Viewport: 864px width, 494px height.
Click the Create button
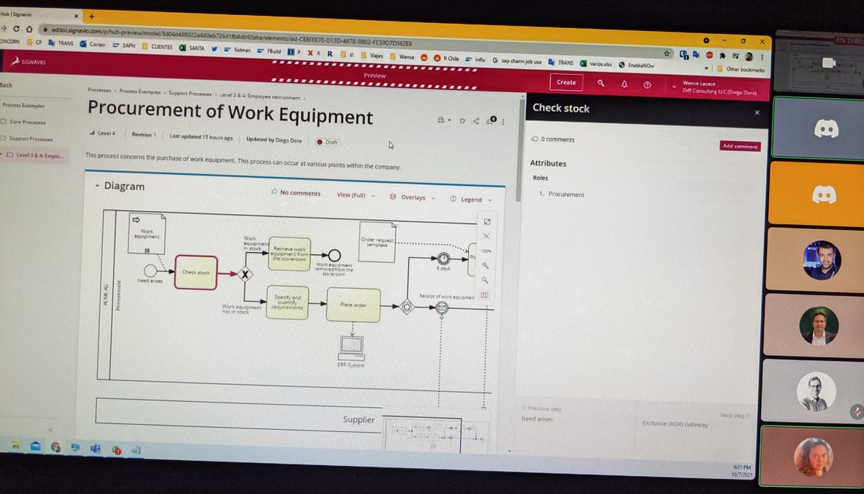(566, 82)
